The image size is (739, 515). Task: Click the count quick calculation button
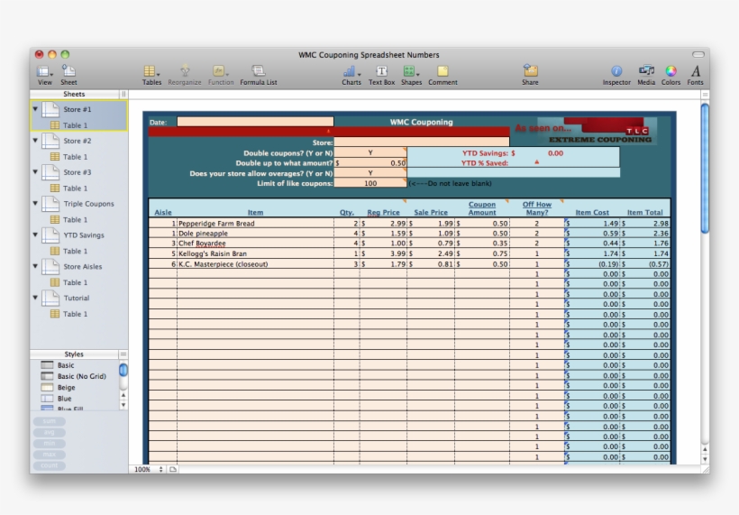pos(49,465)
